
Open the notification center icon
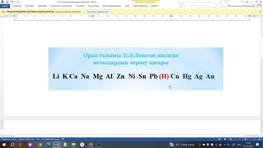(x=258, y=144)
